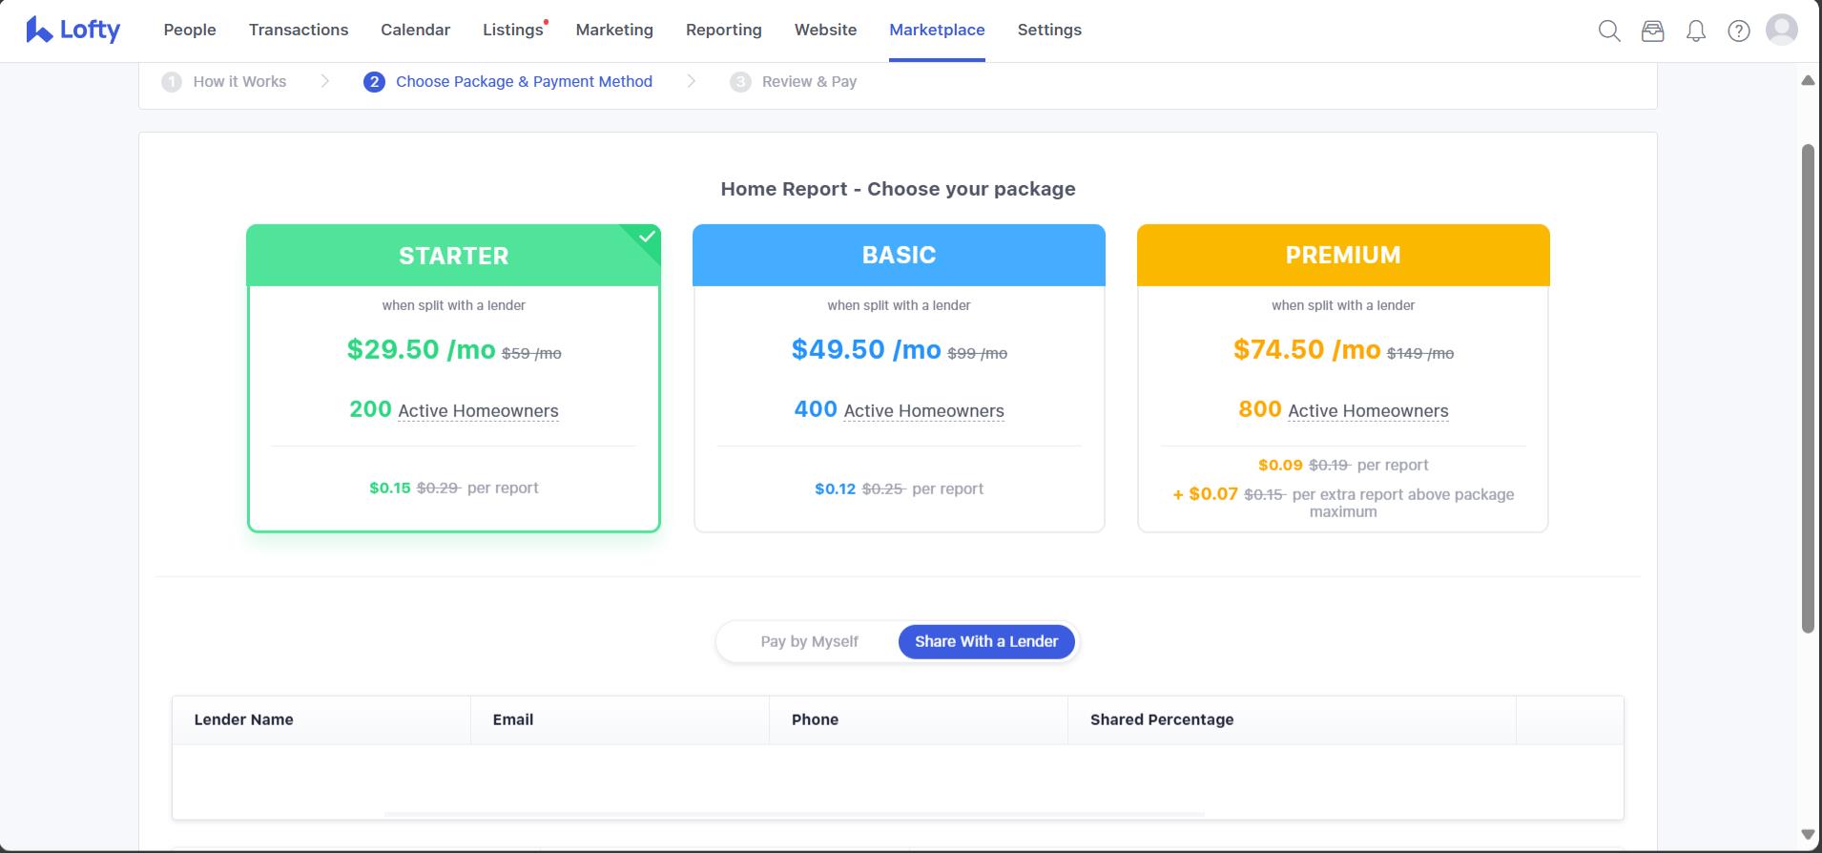Go to Review & Pay step
Screen dimensions: 1822x853
click(809, 82)
